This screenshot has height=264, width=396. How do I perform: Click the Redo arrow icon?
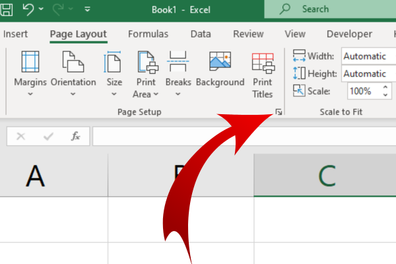(58, 10)
